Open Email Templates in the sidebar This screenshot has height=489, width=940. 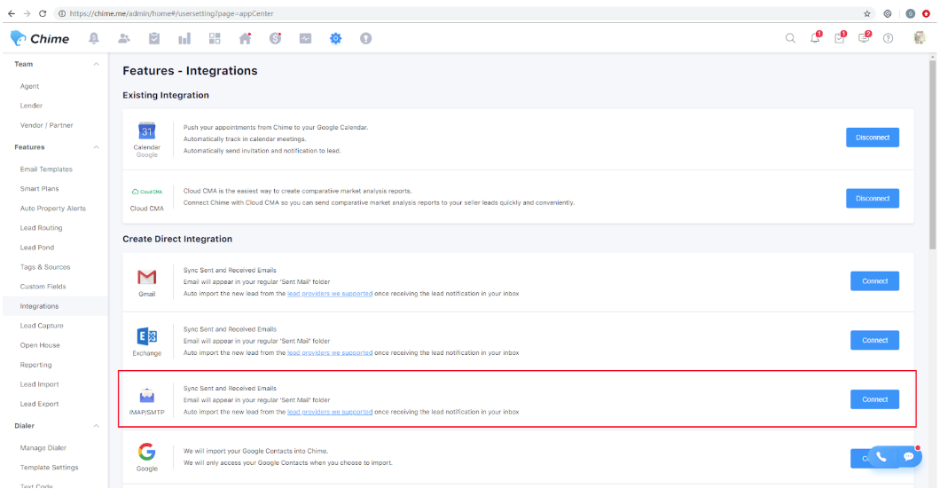[46, 169]
